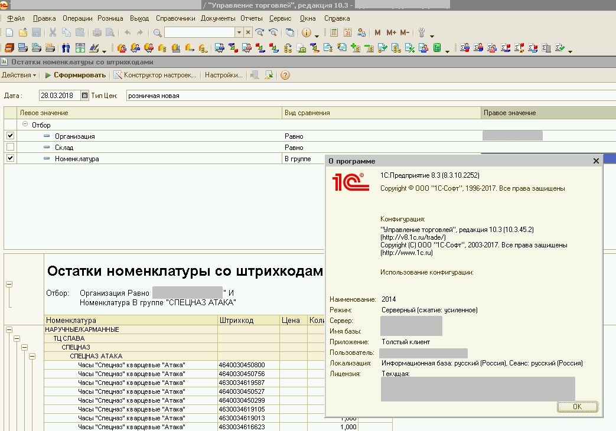Screen dimensions: 616x431
Task: Click the scissors cut icon
Action: (53, 32)
